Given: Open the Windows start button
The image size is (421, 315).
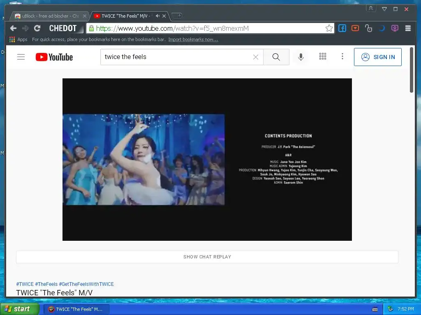Looking at the screenshot, I should (20, 309).
